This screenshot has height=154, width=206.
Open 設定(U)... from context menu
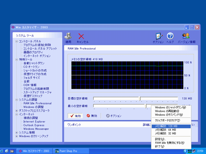pyautogui.click(x=171, y=139)
